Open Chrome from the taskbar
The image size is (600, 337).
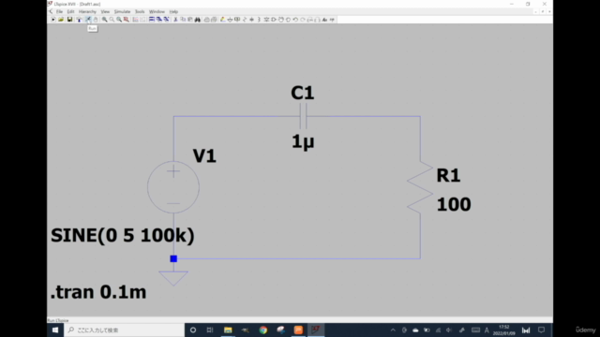point(262,330)
